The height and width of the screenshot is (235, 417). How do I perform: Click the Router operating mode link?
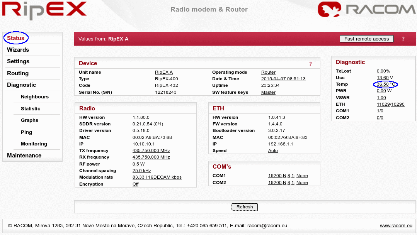coord(268,72)
